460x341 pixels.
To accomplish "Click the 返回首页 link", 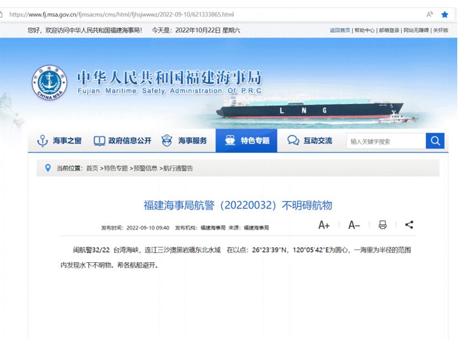I will (340, 30).
